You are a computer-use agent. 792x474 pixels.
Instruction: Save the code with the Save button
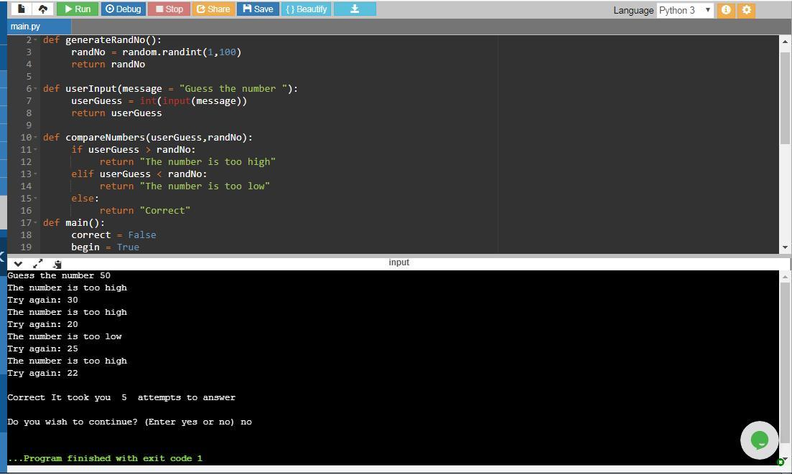pyautogui.click(x=258, y=9)
